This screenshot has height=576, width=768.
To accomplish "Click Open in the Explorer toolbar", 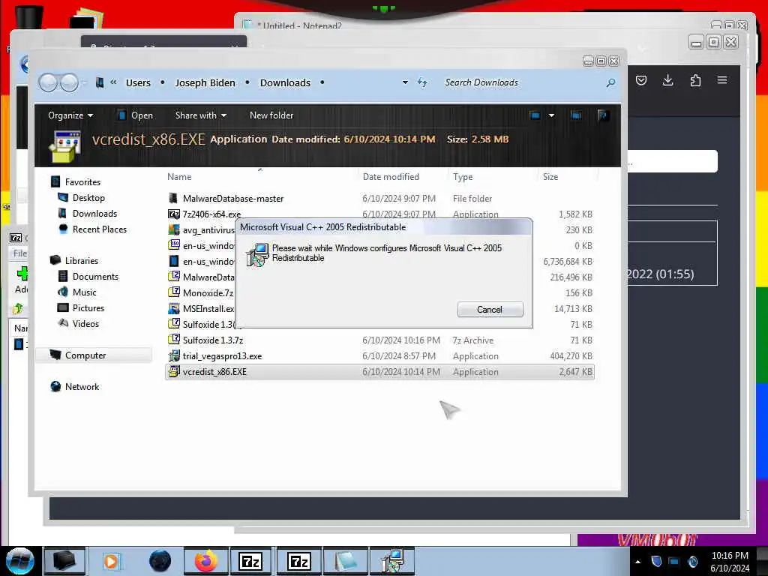I will [136, 115].
